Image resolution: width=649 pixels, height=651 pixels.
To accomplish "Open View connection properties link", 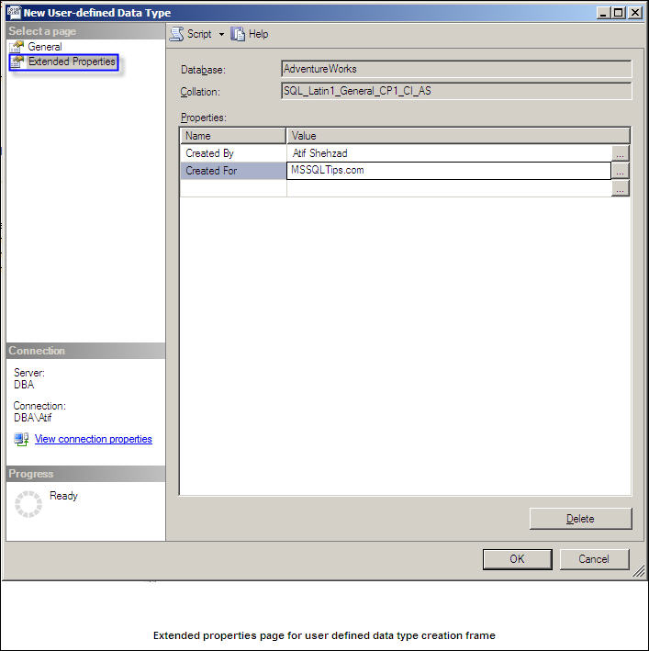I will click(94, 439).
